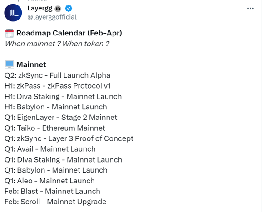Select the 'Q2: zkSync - Full Launch Alpha' line
Image resolution: width=266 pixels, height=212 pixels.
[57, 75]
